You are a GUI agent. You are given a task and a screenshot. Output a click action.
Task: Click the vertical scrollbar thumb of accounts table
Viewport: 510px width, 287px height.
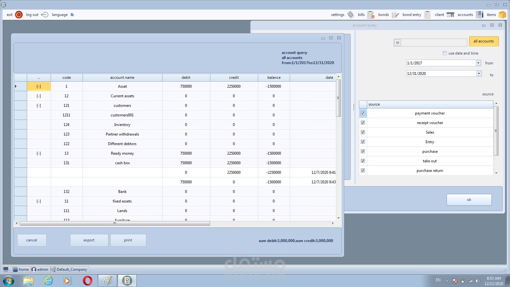click(x=338, y=98)
